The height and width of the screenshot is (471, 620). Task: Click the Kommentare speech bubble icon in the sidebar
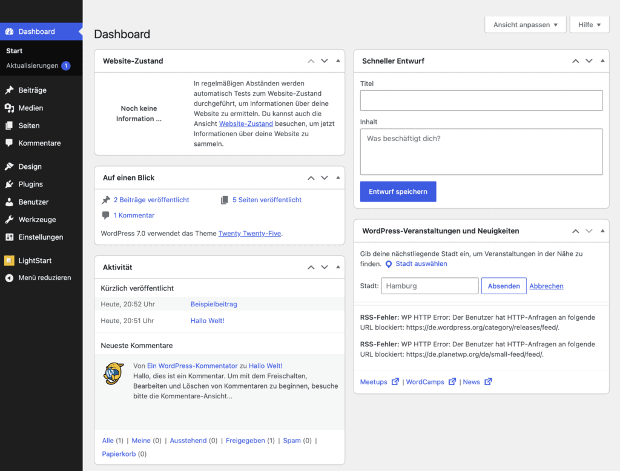click(9, 143)
